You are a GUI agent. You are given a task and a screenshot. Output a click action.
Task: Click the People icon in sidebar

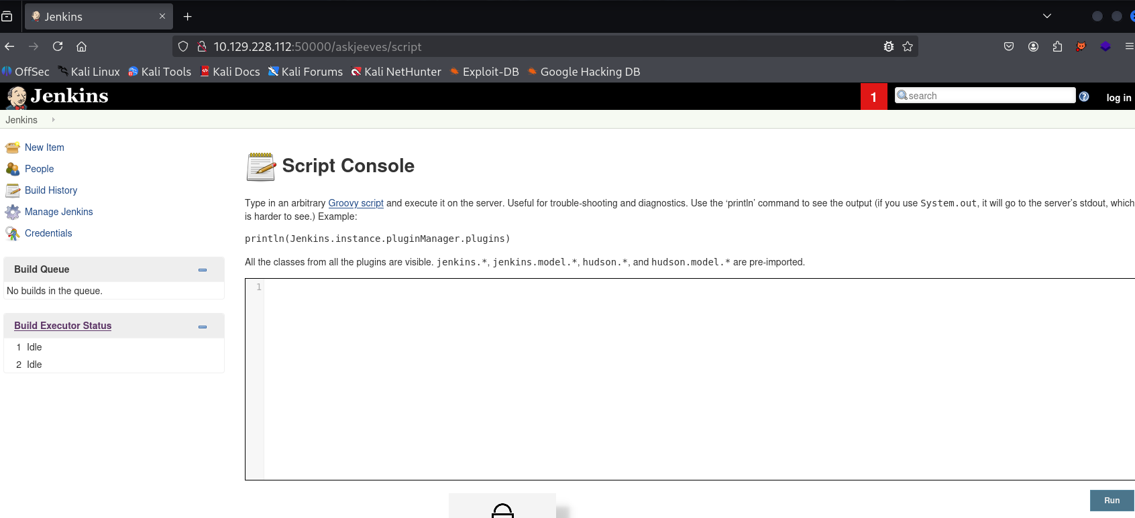[12, 169]
